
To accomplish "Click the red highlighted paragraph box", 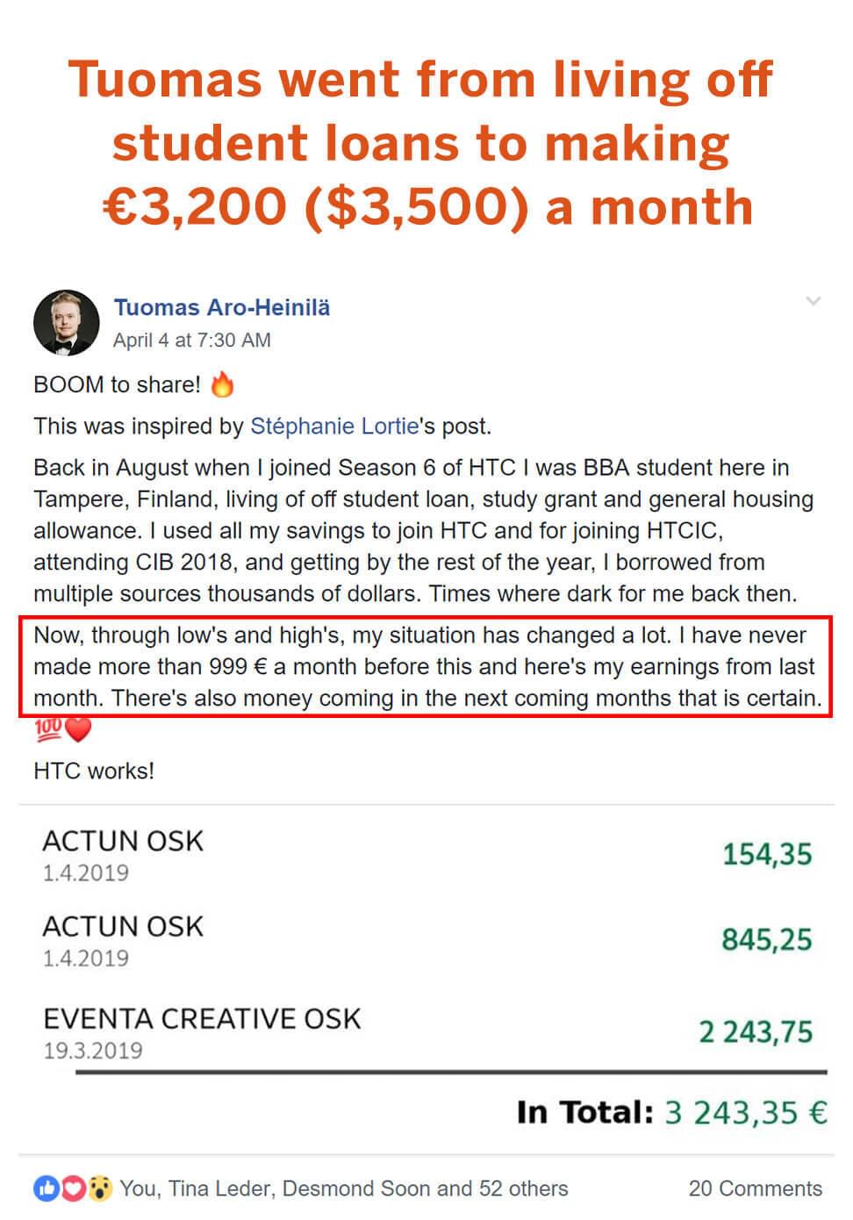I will [426, 667].
